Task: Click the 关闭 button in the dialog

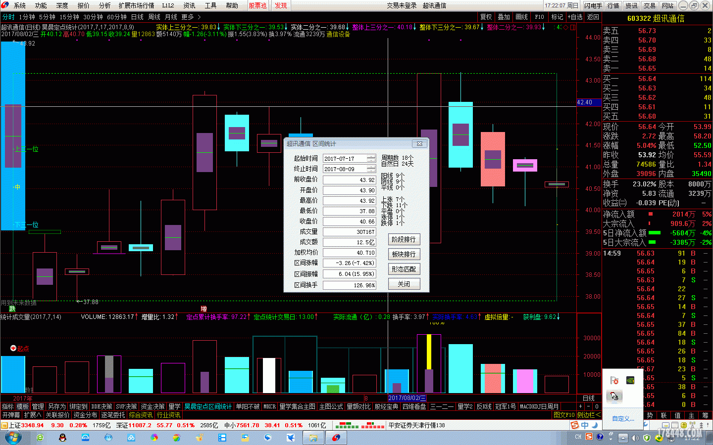Action: [404, 284]
